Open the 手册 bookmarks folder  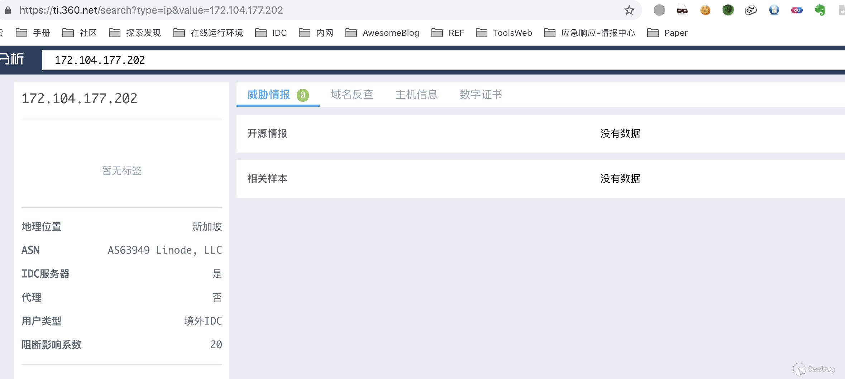[33, 33]
